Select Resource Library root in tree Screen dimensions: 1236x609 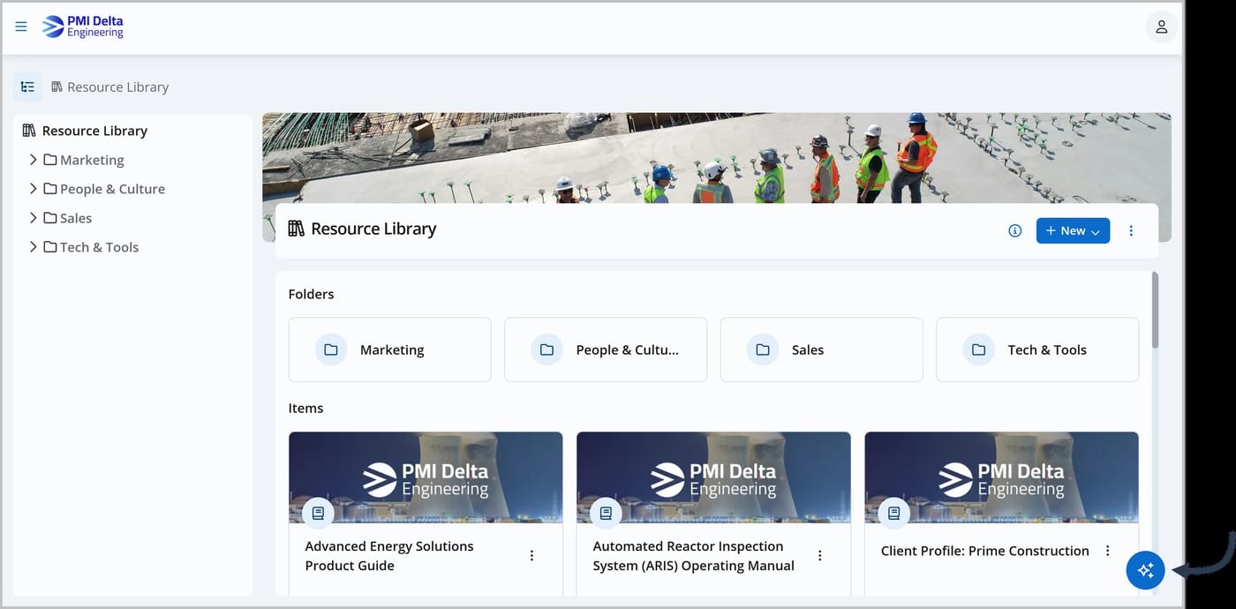click(x=86, y=131)
